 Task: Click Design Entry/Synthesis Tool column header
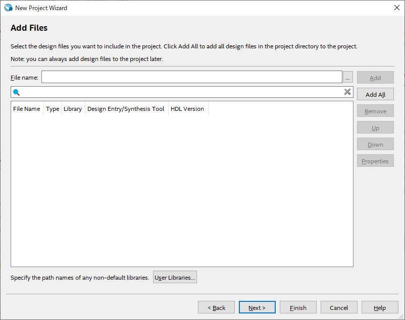tap(126, 109)
